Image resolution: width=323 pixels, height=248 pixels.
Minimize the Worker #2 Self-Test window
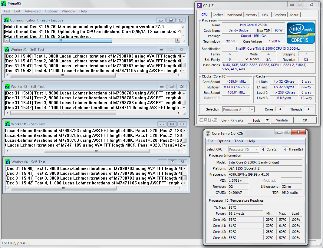click(x=162, y=87)
